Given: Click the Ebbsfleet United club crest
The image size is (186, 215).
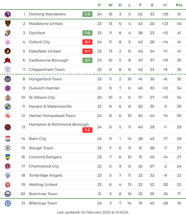Looking at the screenshot, I should (8, 51).
